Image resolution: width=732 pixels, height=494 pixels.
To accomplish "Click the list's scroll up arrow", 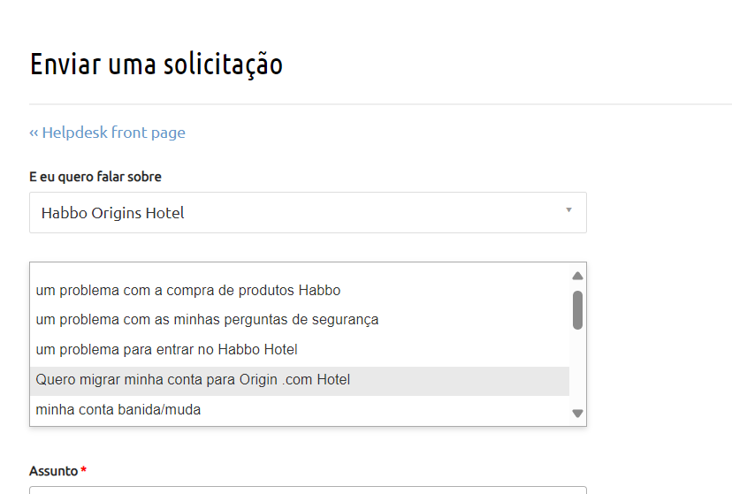I will [x=577, y=276].
